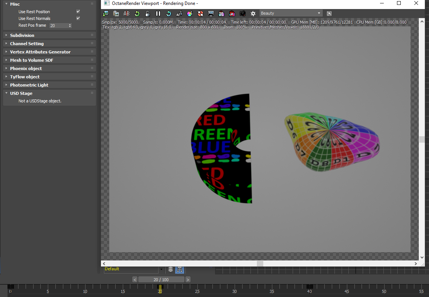Open the Default layer dropdown

pyautogui.click(x=162, y=269)
